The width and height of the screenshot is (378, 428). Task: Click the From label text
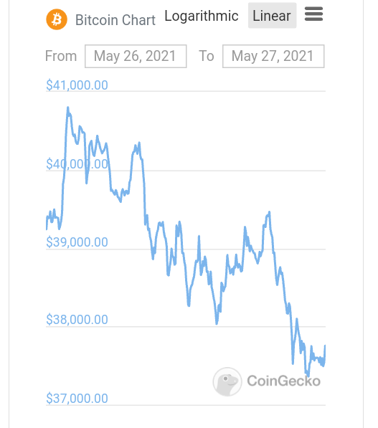[x=61, y=56]
